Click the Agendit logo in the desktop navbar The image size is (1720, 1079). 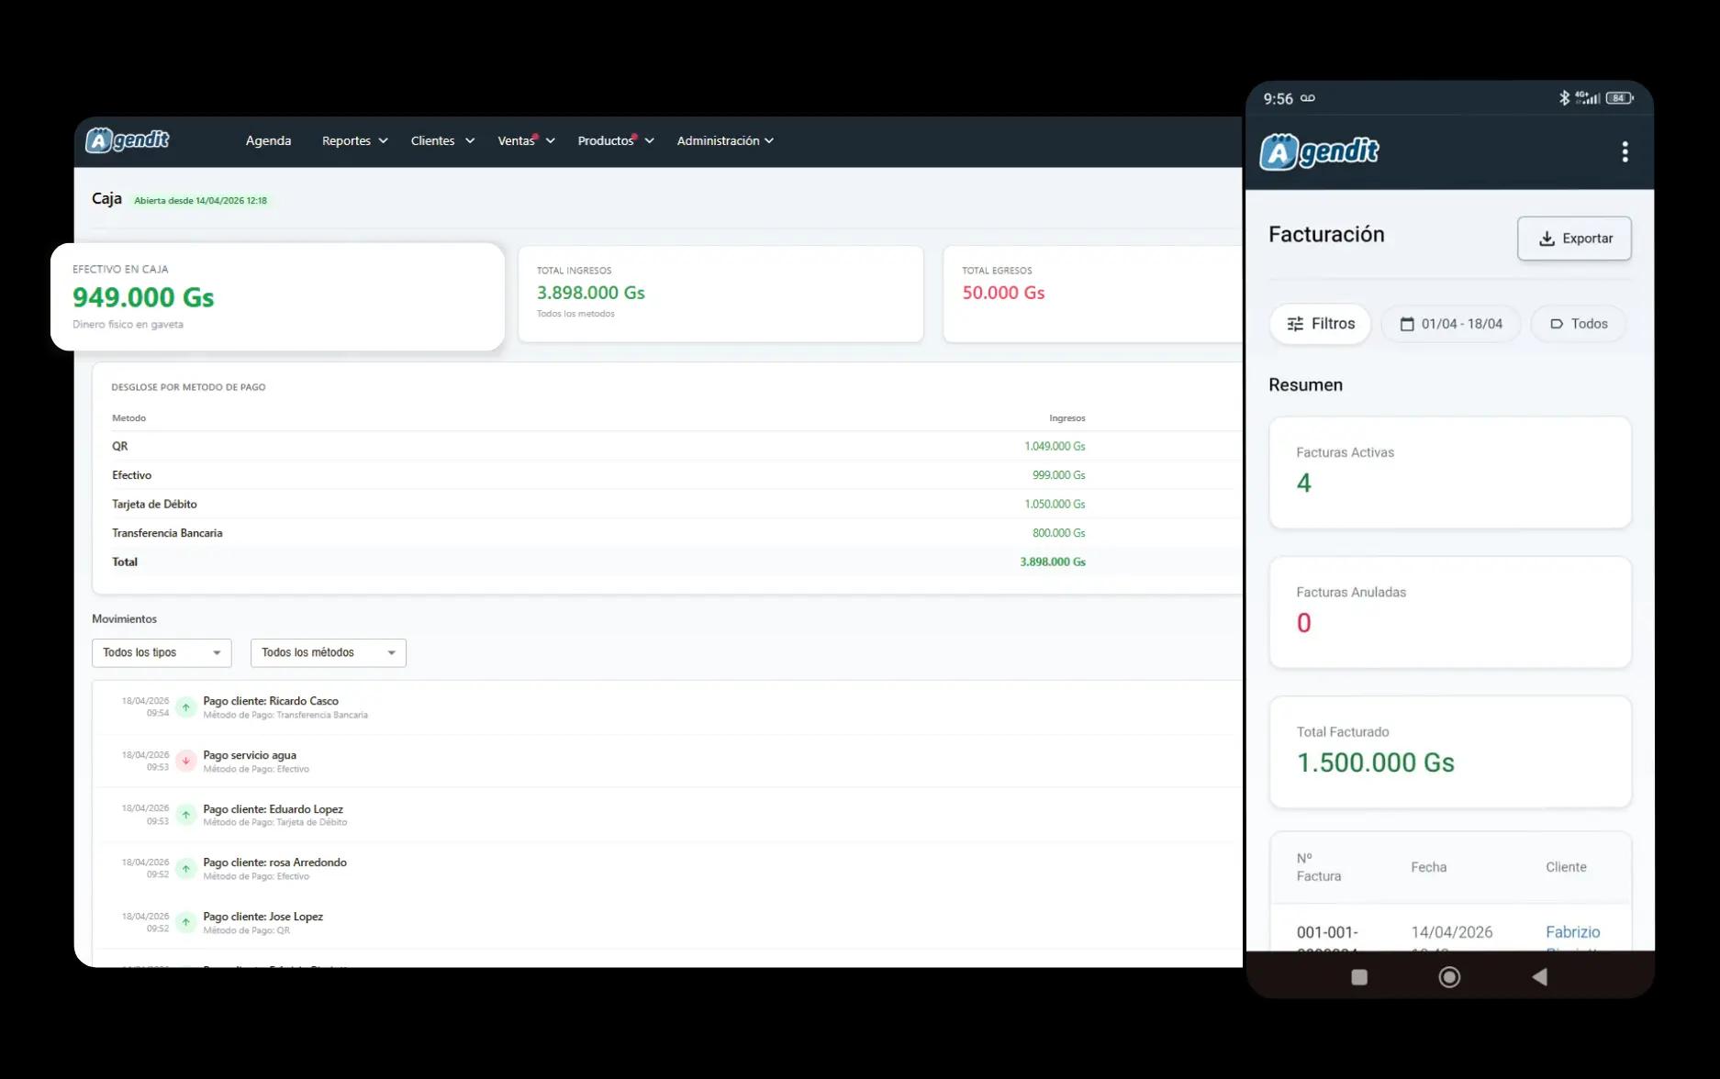[127, 139]
